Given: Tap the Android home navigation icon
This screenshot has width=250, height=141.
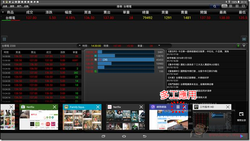Looking at the screenshot, I should 124,136.
